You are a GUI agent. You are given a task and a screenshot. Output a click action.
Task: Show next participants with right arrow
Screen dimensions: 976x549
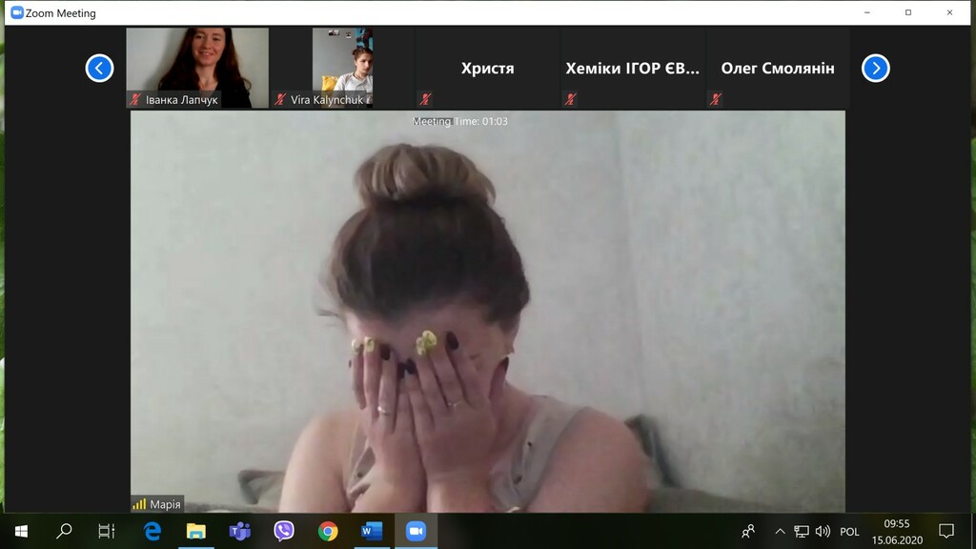coord(875,68)
